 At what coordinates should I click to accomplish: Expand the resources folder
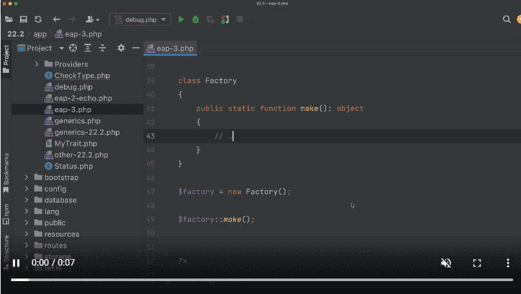click(x=26, y=234)
